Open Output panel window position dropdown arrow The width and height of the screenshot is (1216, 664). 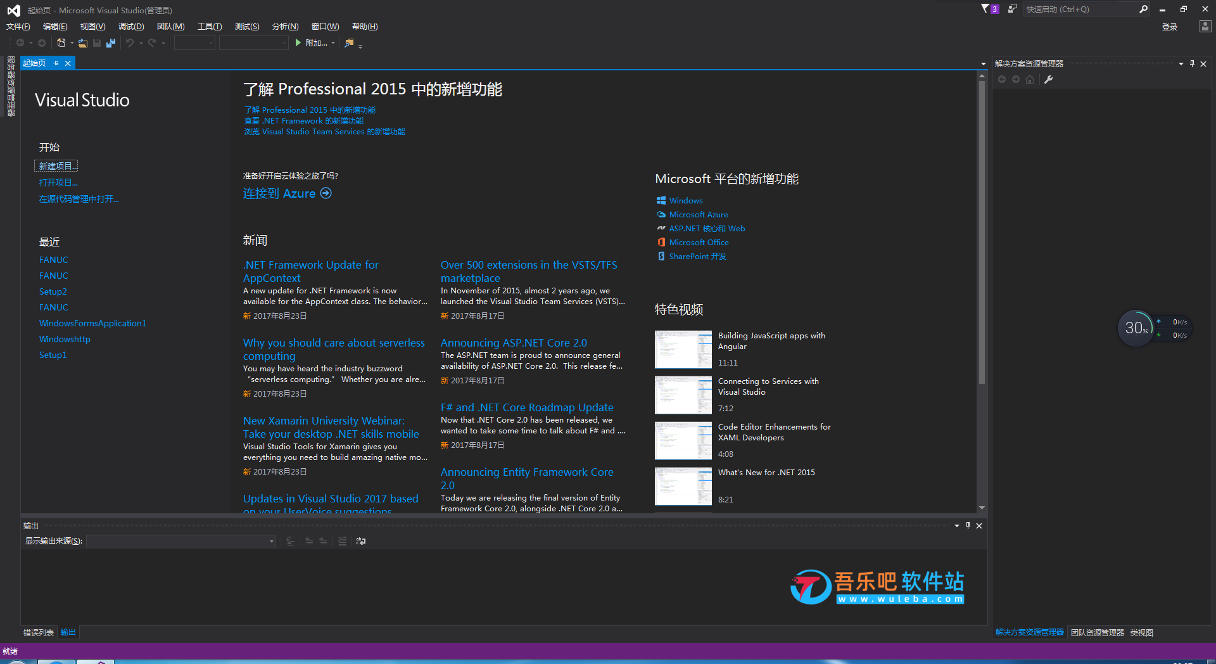coord(956,525)
